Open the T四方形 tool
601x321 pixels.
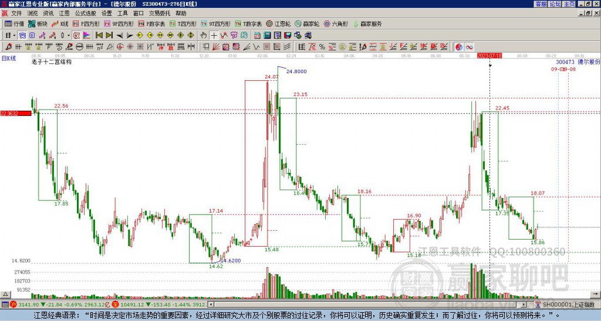pos(183,23)
